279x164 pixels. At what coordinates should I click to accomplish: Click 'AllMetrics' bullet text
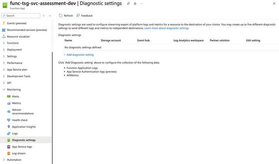point(72,75)
